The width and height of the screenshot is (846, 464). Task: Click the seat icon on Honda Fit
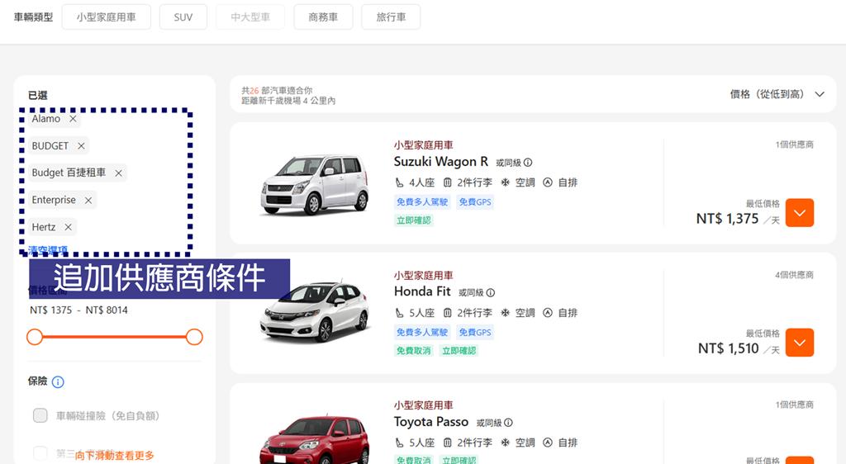pyautogui.click(x=399, y=313)
